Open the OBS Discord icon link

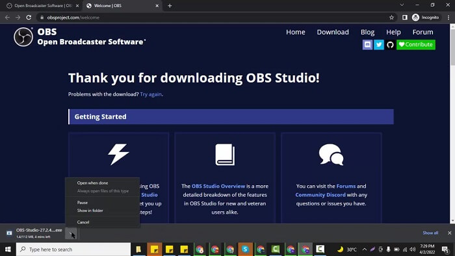(x=367, y=45)
